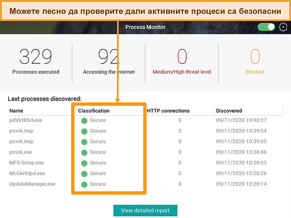The width and height of the screenshot is (291, 218).
Task: Select the McCertUpd.exe process name
Action: pyautogui.click(x=27, y=173)
